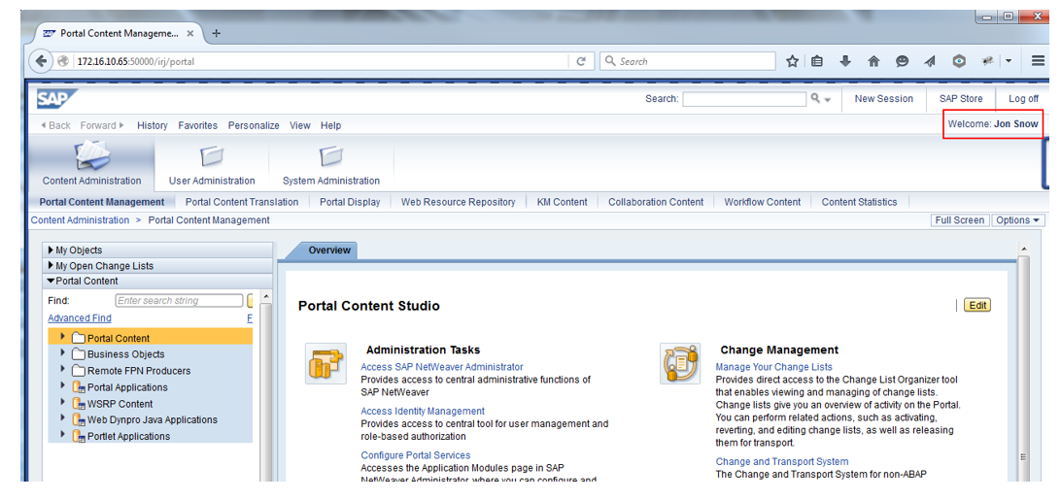This screenshot has width=1061, height=500.
Task: Click the Edit button
Action: point(977,305)
